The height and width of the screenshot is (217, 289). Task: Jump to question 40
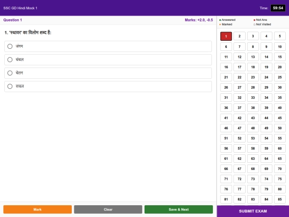pyautogui.click(x=280, y=108)
